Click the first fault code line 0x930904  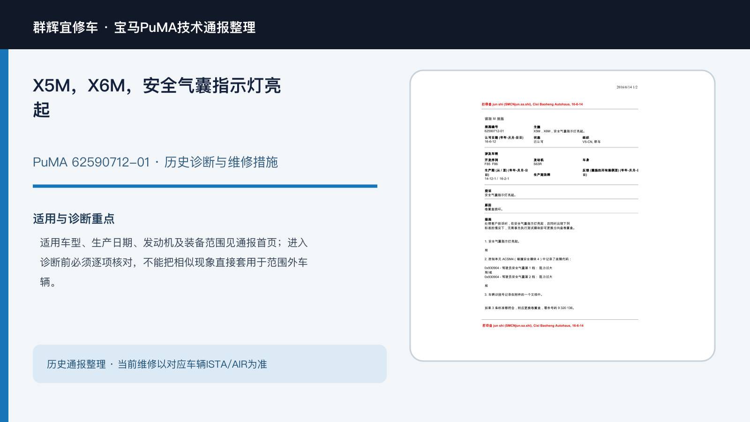click(518, 268)
